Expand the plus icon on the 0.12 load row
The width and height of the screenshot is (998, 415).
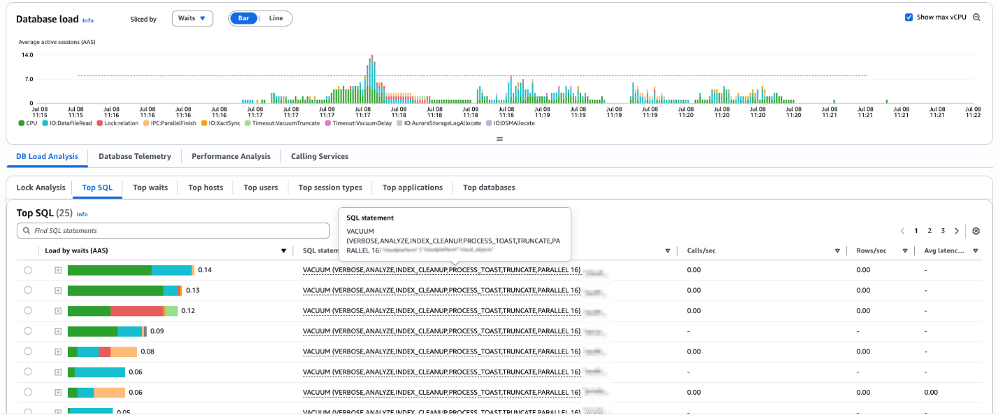(58, 310)
